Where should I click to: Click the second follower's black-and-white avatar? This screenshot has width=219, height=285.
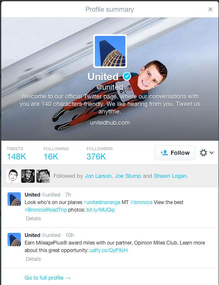(28, 176)
